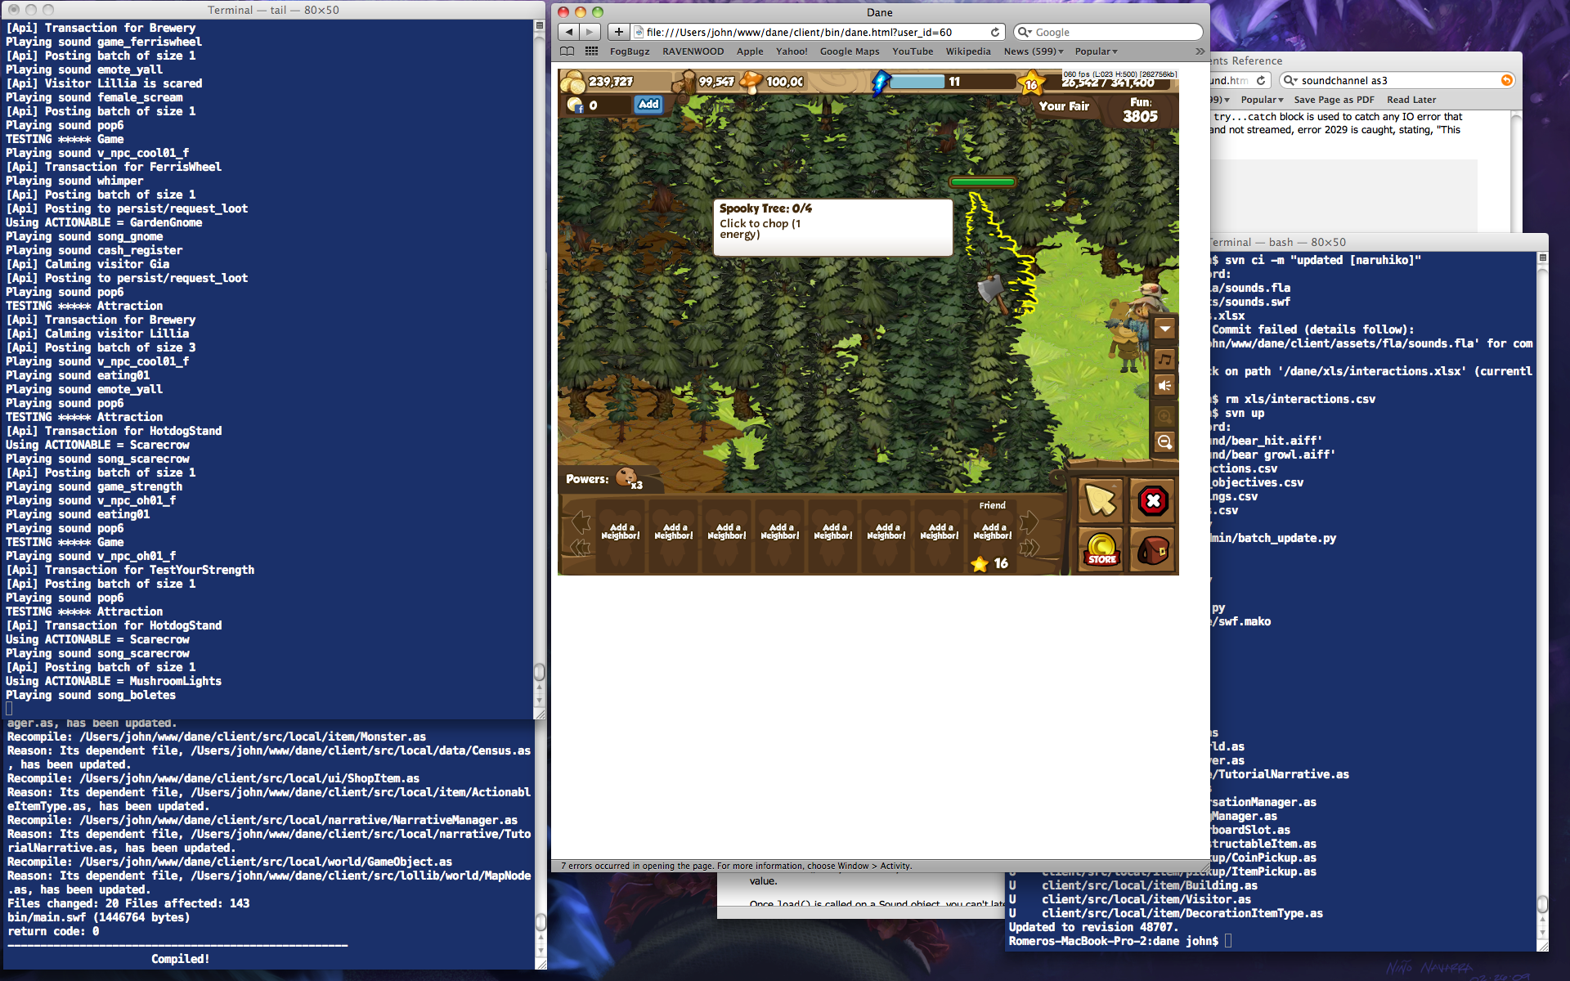Click the mushroom resource icon
The height and width of the screenshot is (981, 1570).
point(751,81)
